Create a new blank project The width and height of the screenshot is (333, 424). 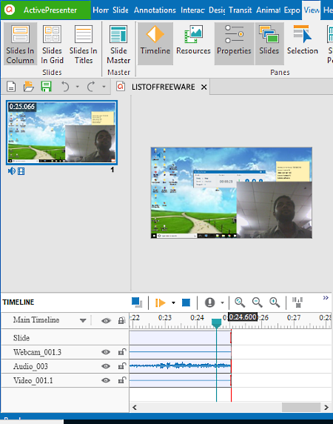click(x=11, y=87)
